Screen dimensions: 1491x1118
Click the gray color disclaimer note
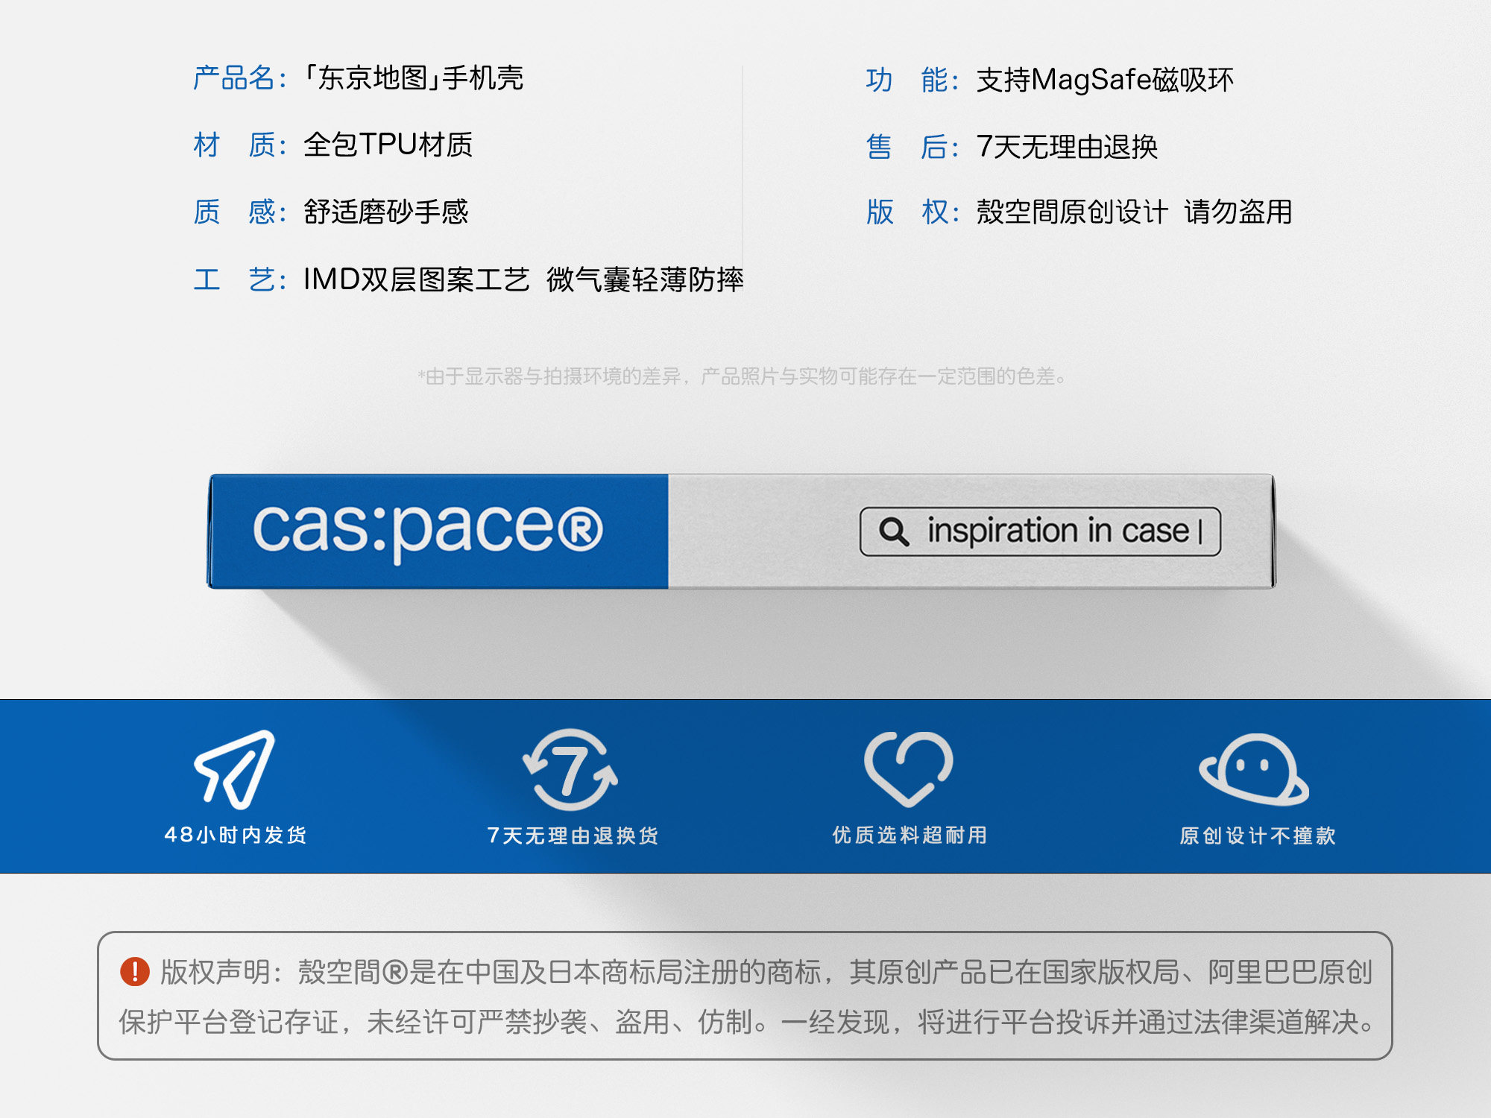pyautogui.click(x=742, y=376)
